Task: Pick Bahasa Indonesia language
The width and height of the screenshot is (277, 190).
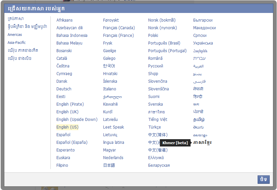Action: (72, 36)
